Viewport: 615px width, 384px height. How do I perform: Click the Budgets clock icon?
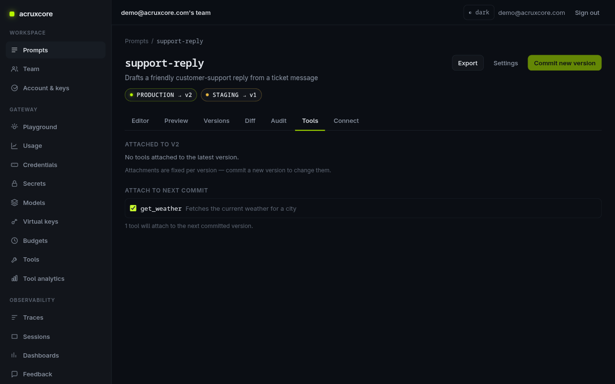tap(14, 240)
